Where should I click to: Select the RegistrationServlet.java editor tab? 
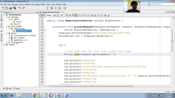click(x=51, y=12)
